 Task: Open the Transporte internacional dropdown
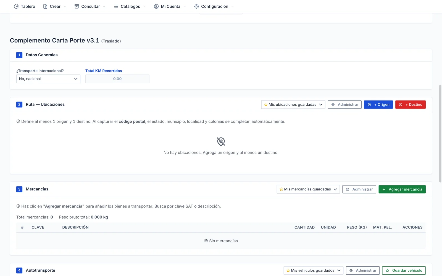48,79
